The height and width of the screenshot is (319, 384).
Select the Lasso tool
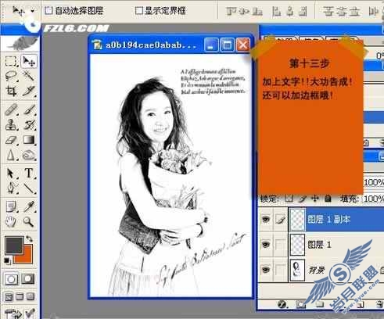point(11,76)
